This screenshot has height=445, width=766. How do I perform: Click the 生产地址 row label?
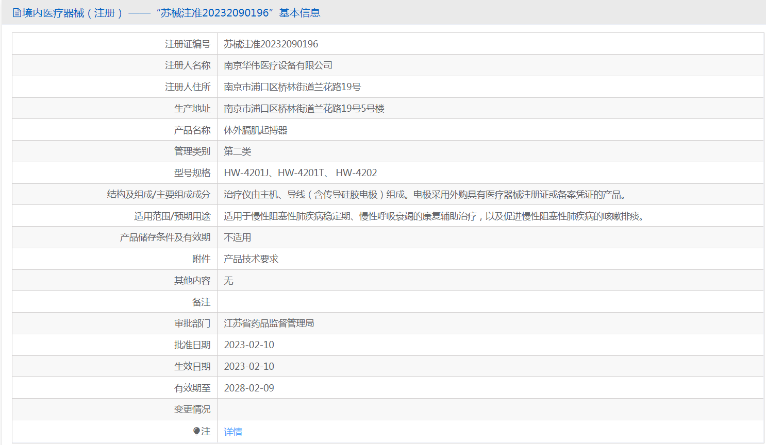point(192,109)
